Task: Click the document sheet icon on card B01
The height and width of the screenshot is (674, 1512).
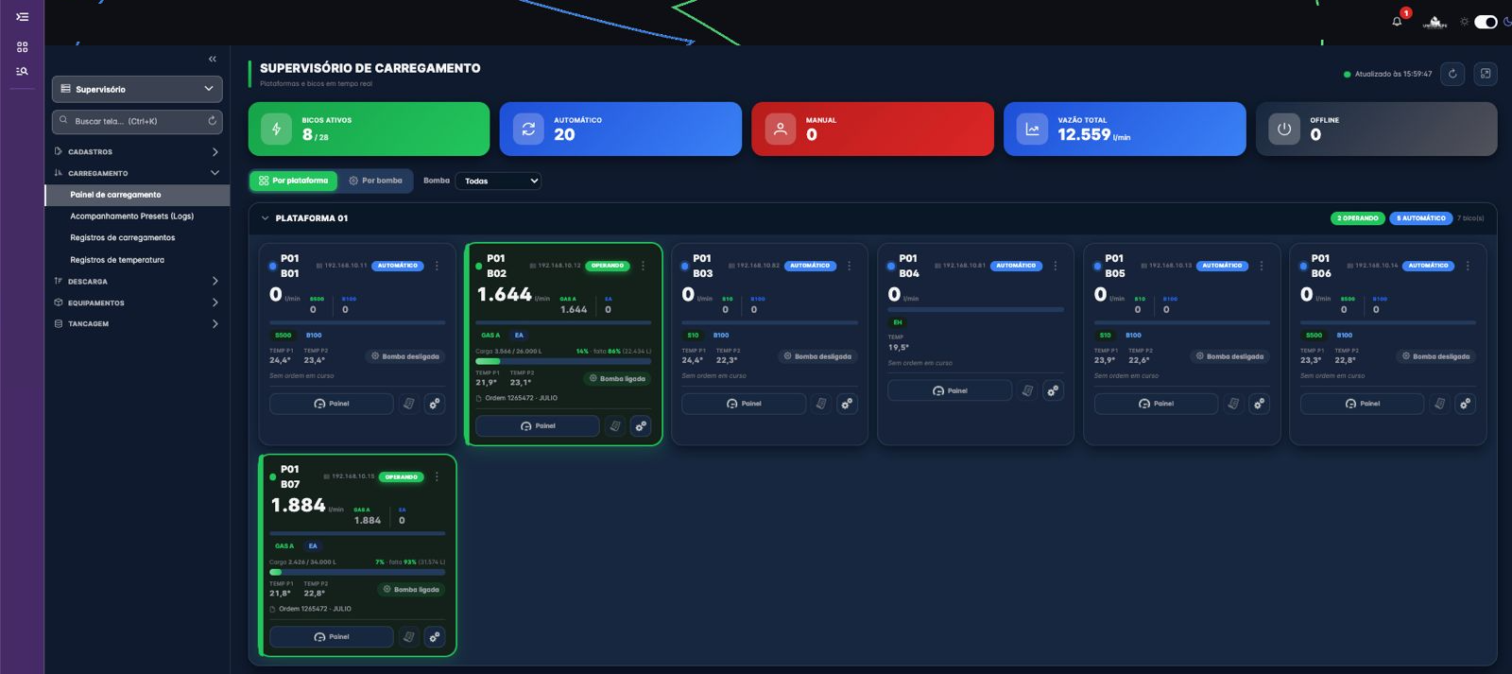Action: (409, 404)
